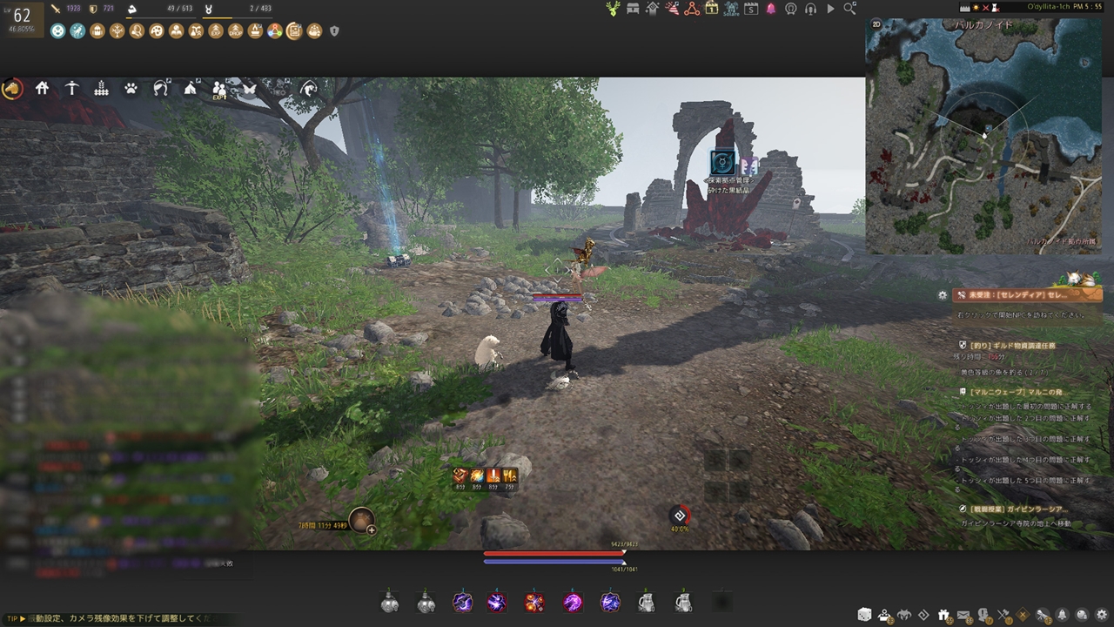The width and height of the screenshot is (1114, 627).
Task: Click the party popper event icon
Action: pos(673,9)
